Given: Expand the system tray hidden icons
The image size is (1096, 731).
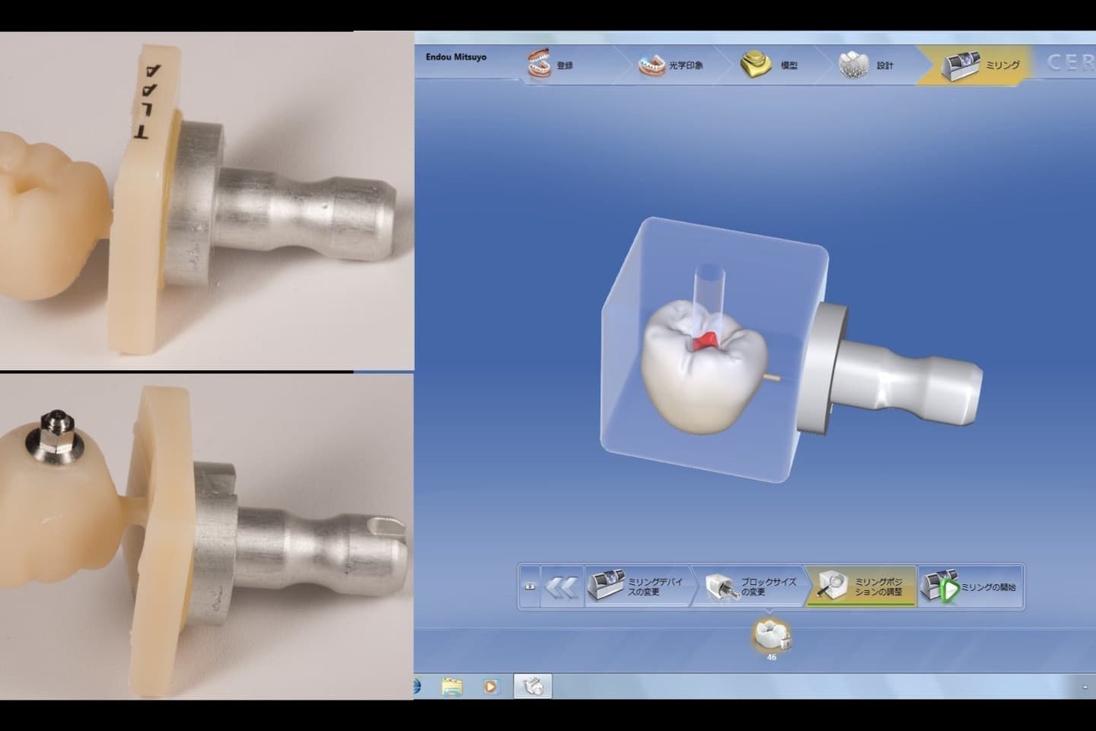Looking at the screenshot, I should pos(1085,687).
